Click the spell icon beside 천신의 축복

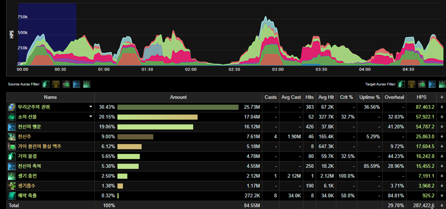pyautogui.click(x=12, y=166)
